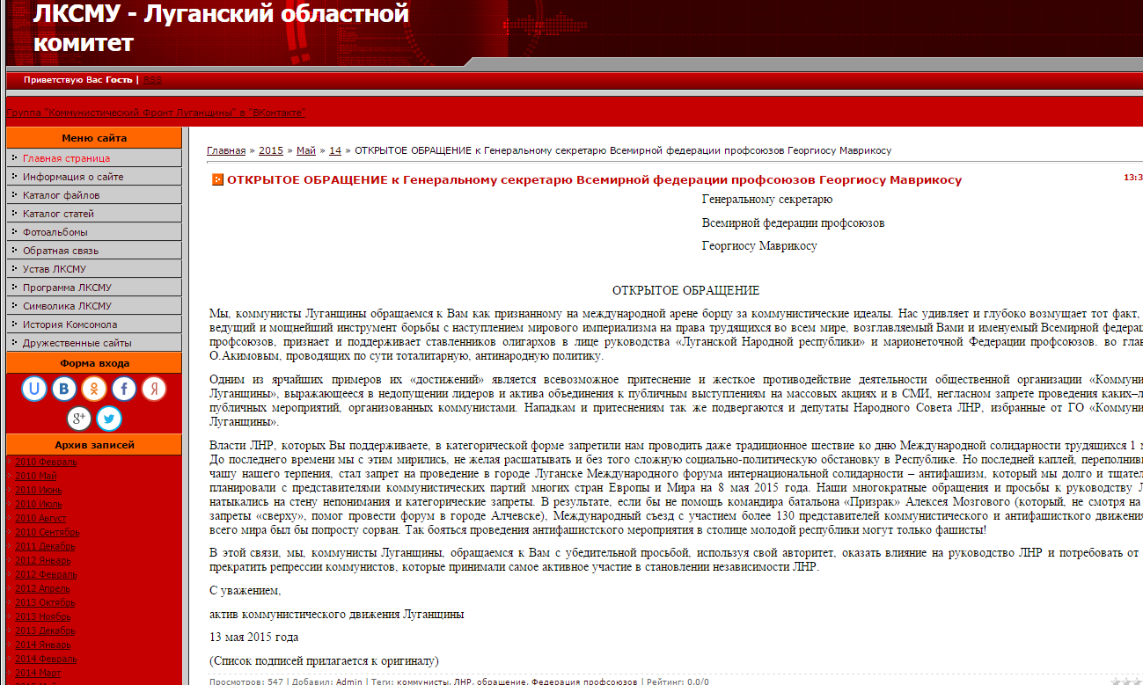Open archive entry '2013 Декабрь'
Screen dimensions: 1143x685
[x=45, y=630]
